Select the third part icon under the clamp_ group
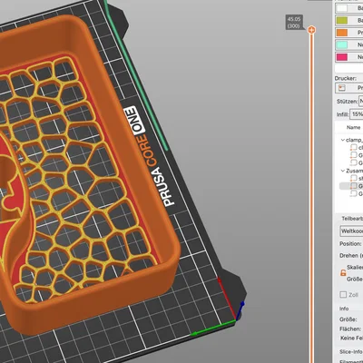363x363 pixels. point(353,162)
